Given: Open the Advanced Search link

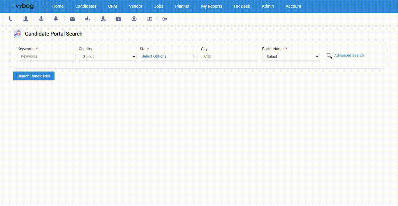Looking at the screenshot, I should [349, 55].
